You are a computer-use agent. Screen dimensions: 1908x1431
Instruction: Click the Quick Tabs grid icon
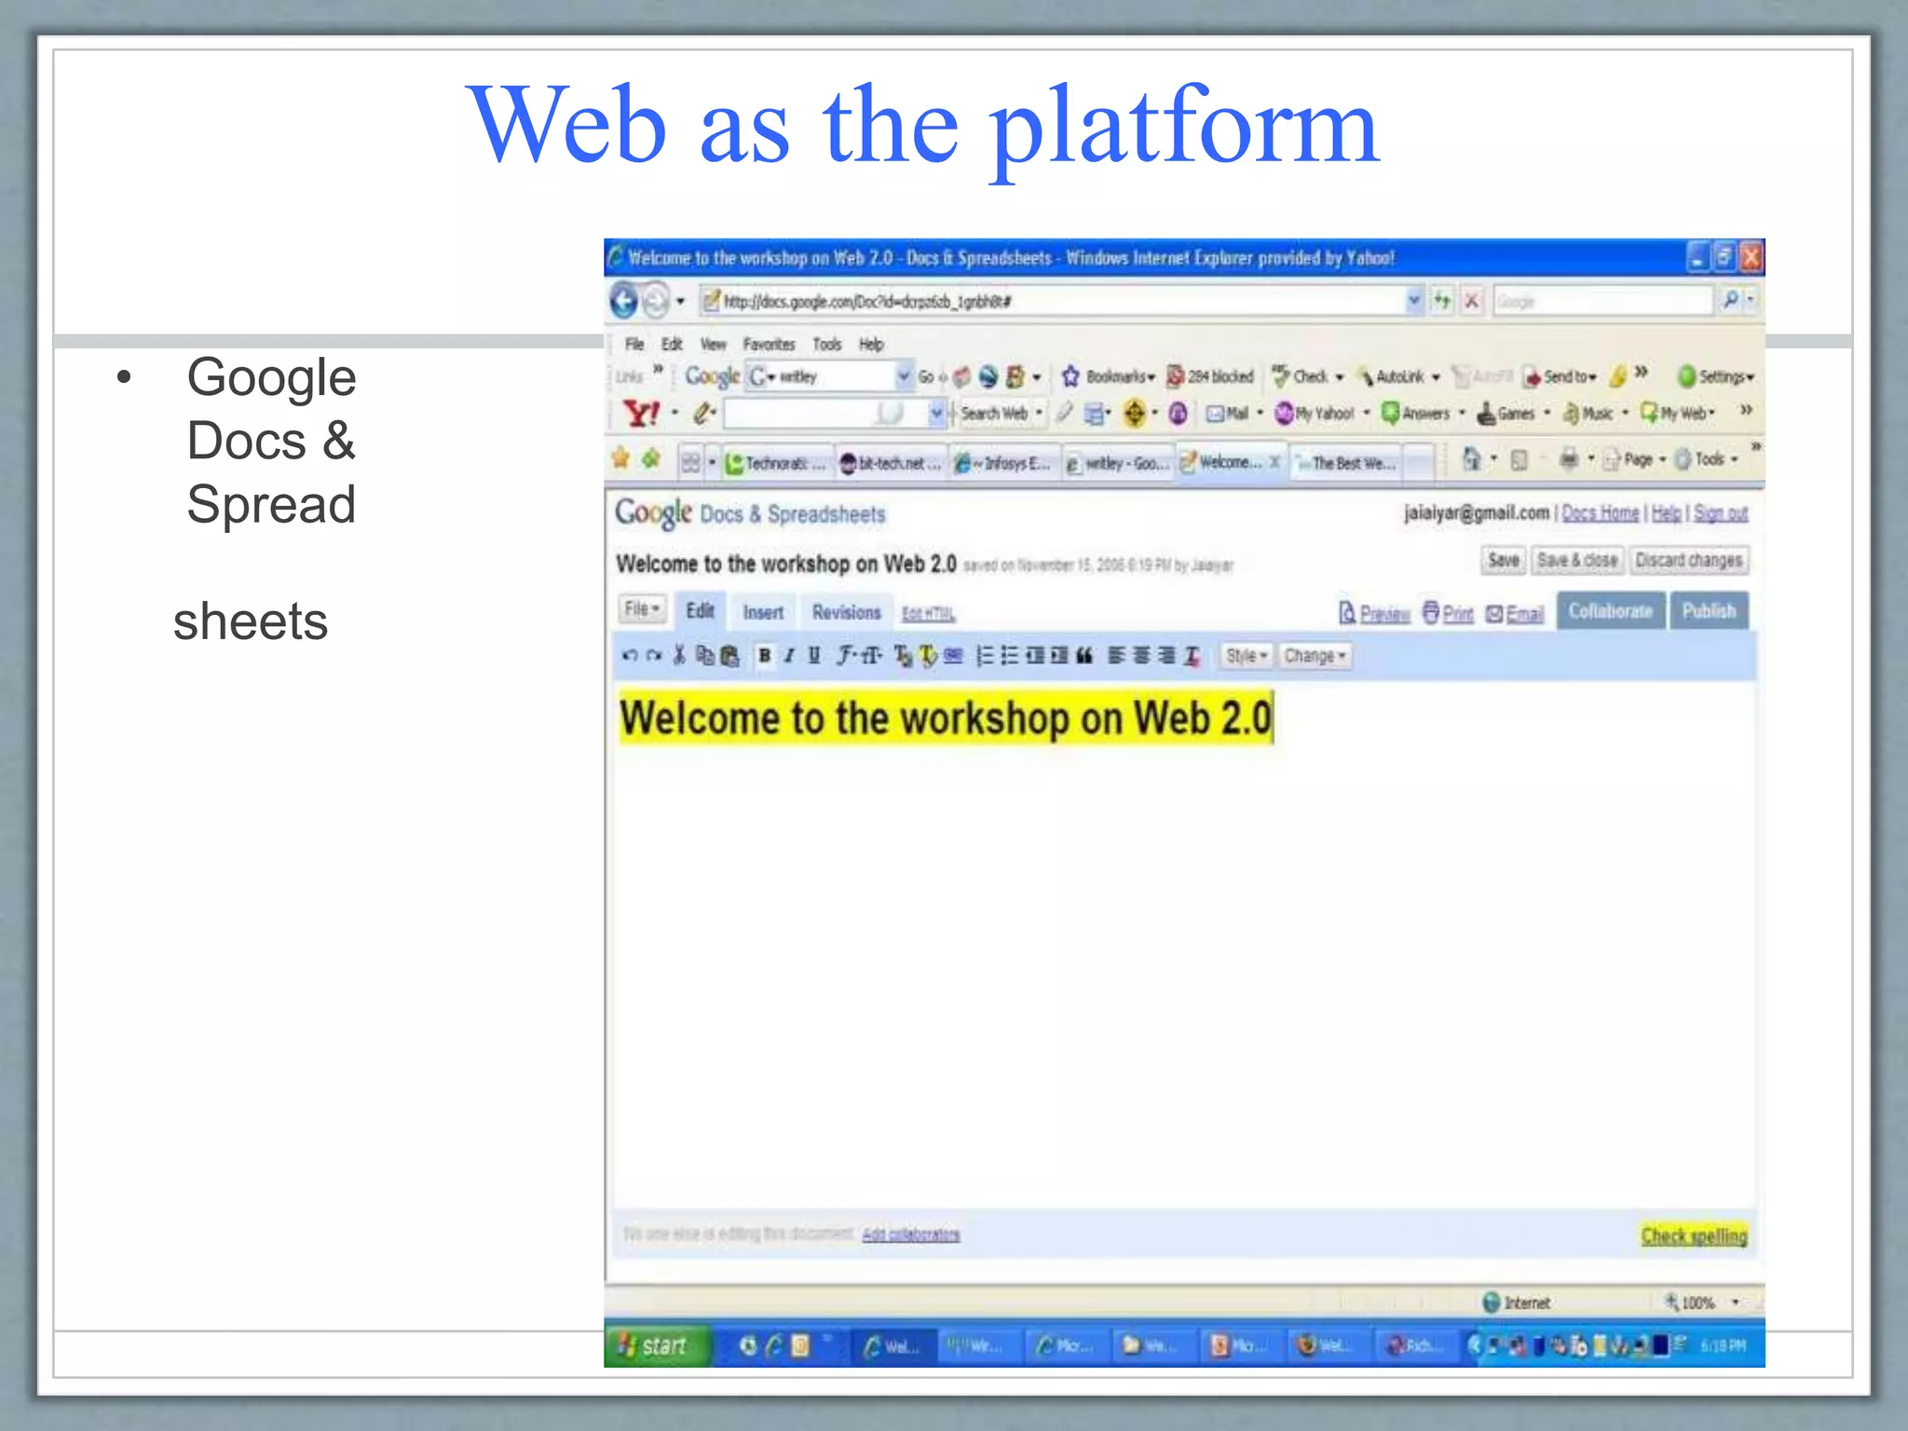[690, 462]
